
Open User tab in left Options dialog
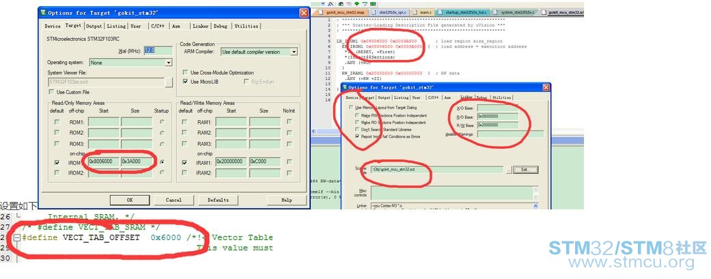click(x=136, y=27)
